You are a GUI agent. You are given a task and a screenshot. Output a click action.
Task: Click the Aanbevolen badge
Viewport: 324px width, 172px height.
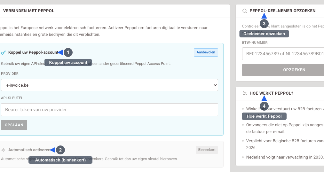[x=206, y=52]
